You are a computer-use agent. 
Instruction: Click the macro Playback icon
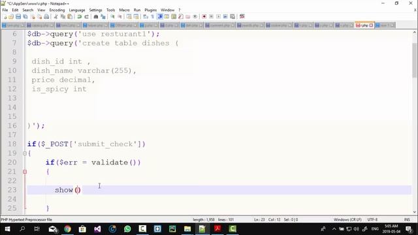point(218,17)
